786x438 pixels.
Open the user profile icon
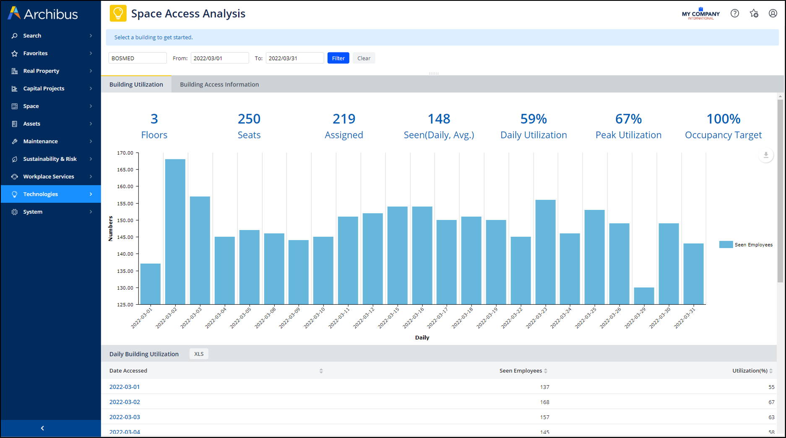pyautogui.click(x=773, y=13)
